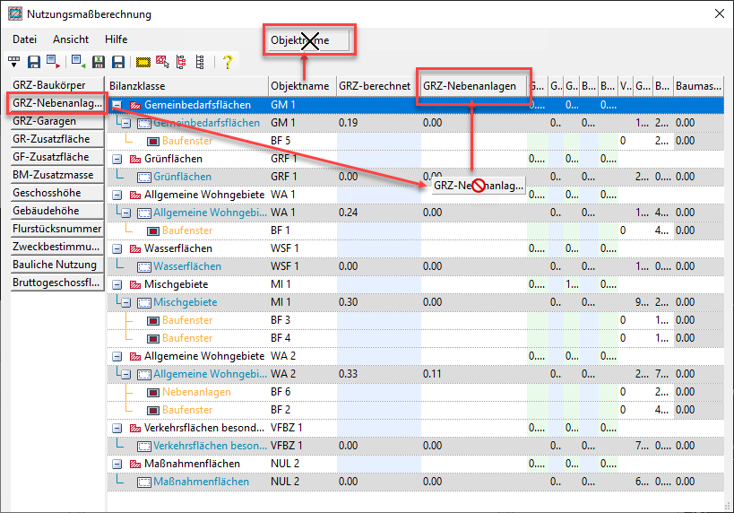Click the yellow question mark help icon
The height and width of the screenshot is (513, 734).
[x=228, y=62]
